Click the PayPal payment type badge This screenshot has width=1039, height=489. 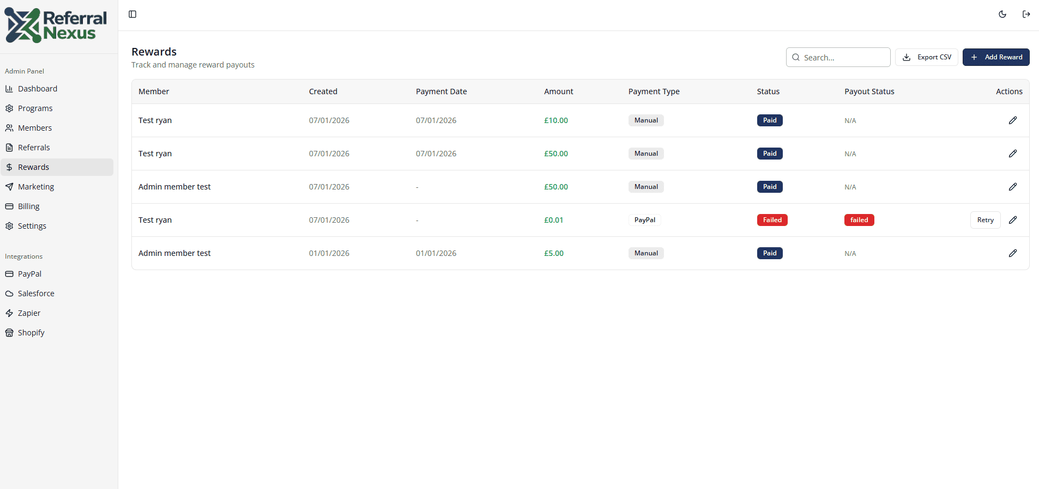point(645,220)
